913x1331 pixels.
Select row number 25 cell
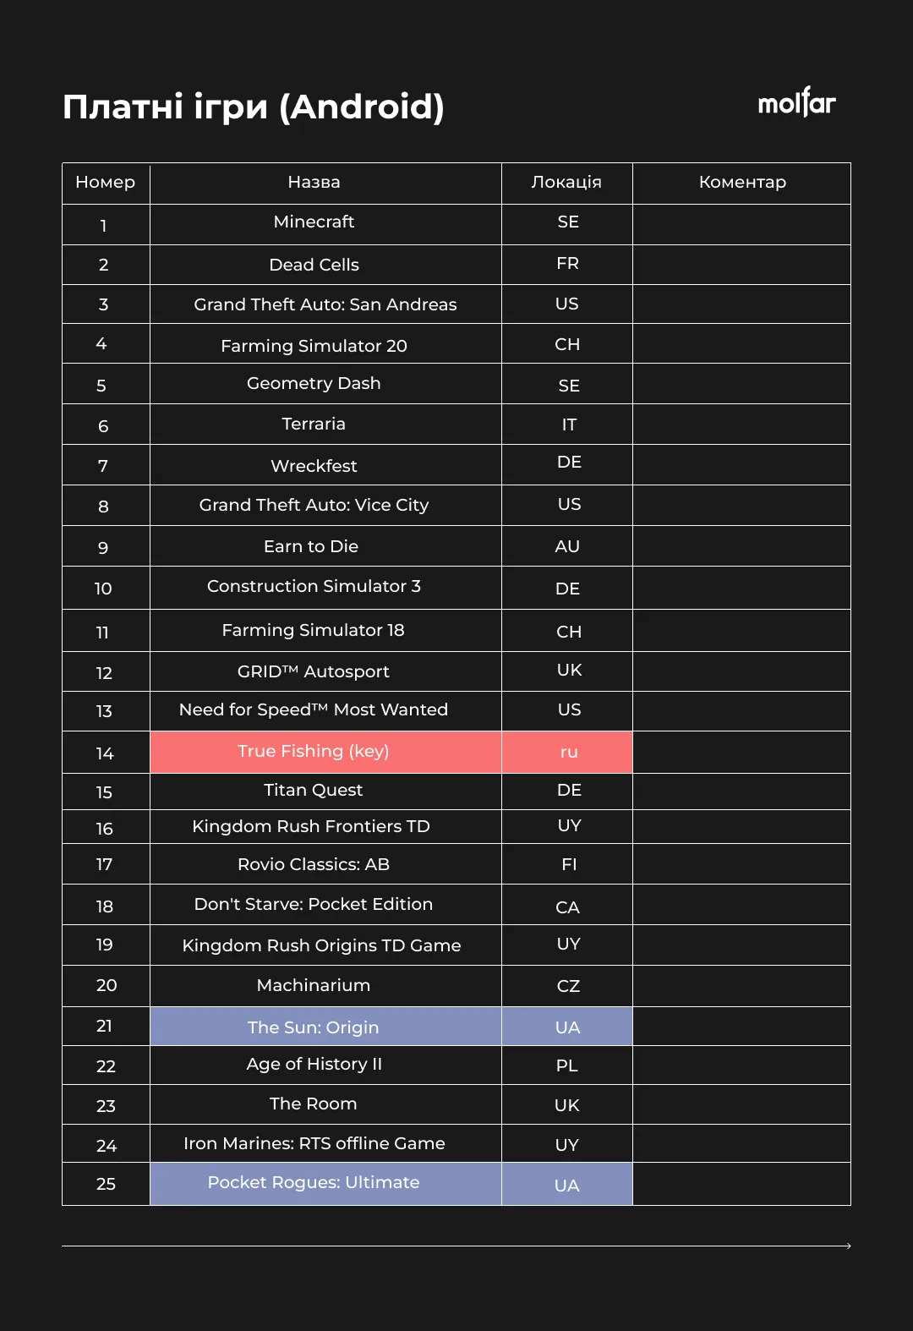106,1184
